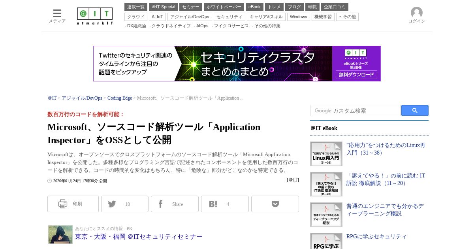Share the article on Facebook

click(x=175, y=204)
